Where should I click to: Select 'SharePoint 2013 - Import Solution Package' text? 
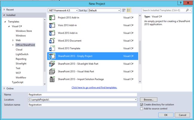pyautogui.click(x=81, y=79)
